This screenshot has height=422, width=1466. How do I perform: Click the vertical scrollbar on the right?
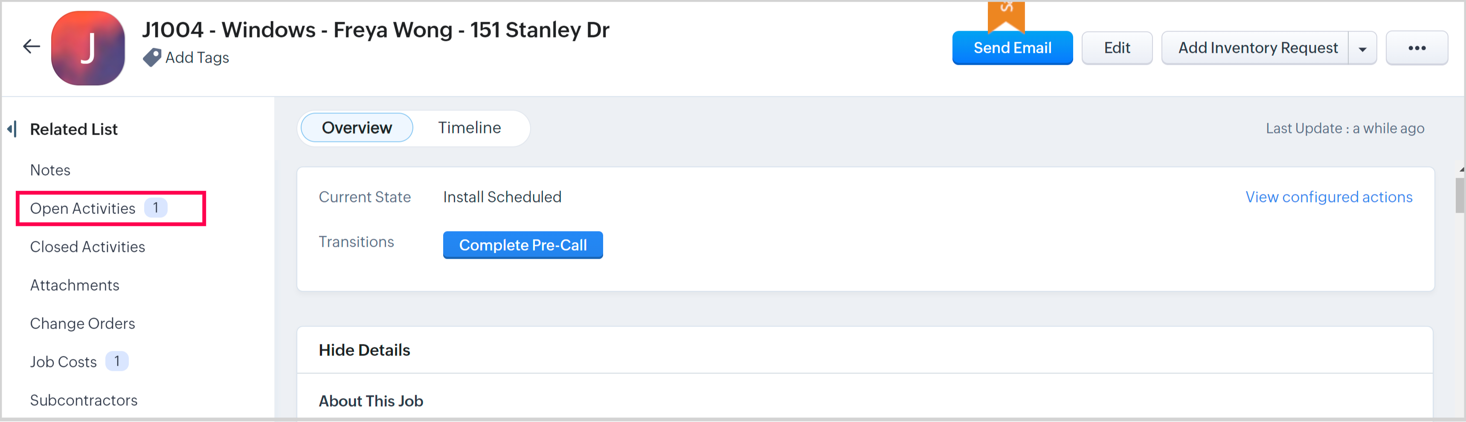pos(1460,195)
